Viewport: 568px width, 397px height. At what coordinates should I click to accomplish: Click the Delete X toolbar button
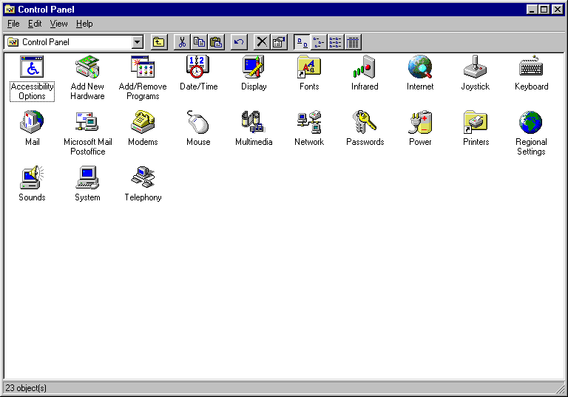[262, 42]
